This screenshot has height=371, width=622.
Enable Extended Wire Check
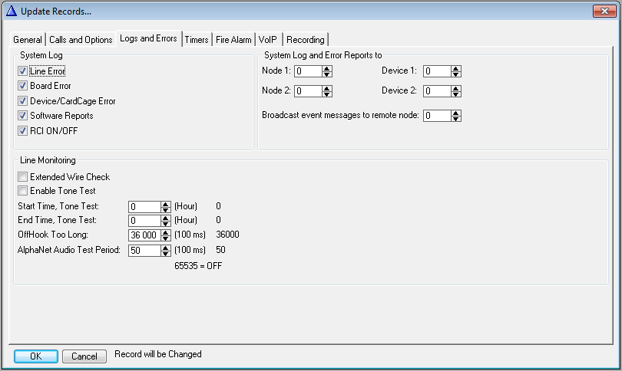23,177
